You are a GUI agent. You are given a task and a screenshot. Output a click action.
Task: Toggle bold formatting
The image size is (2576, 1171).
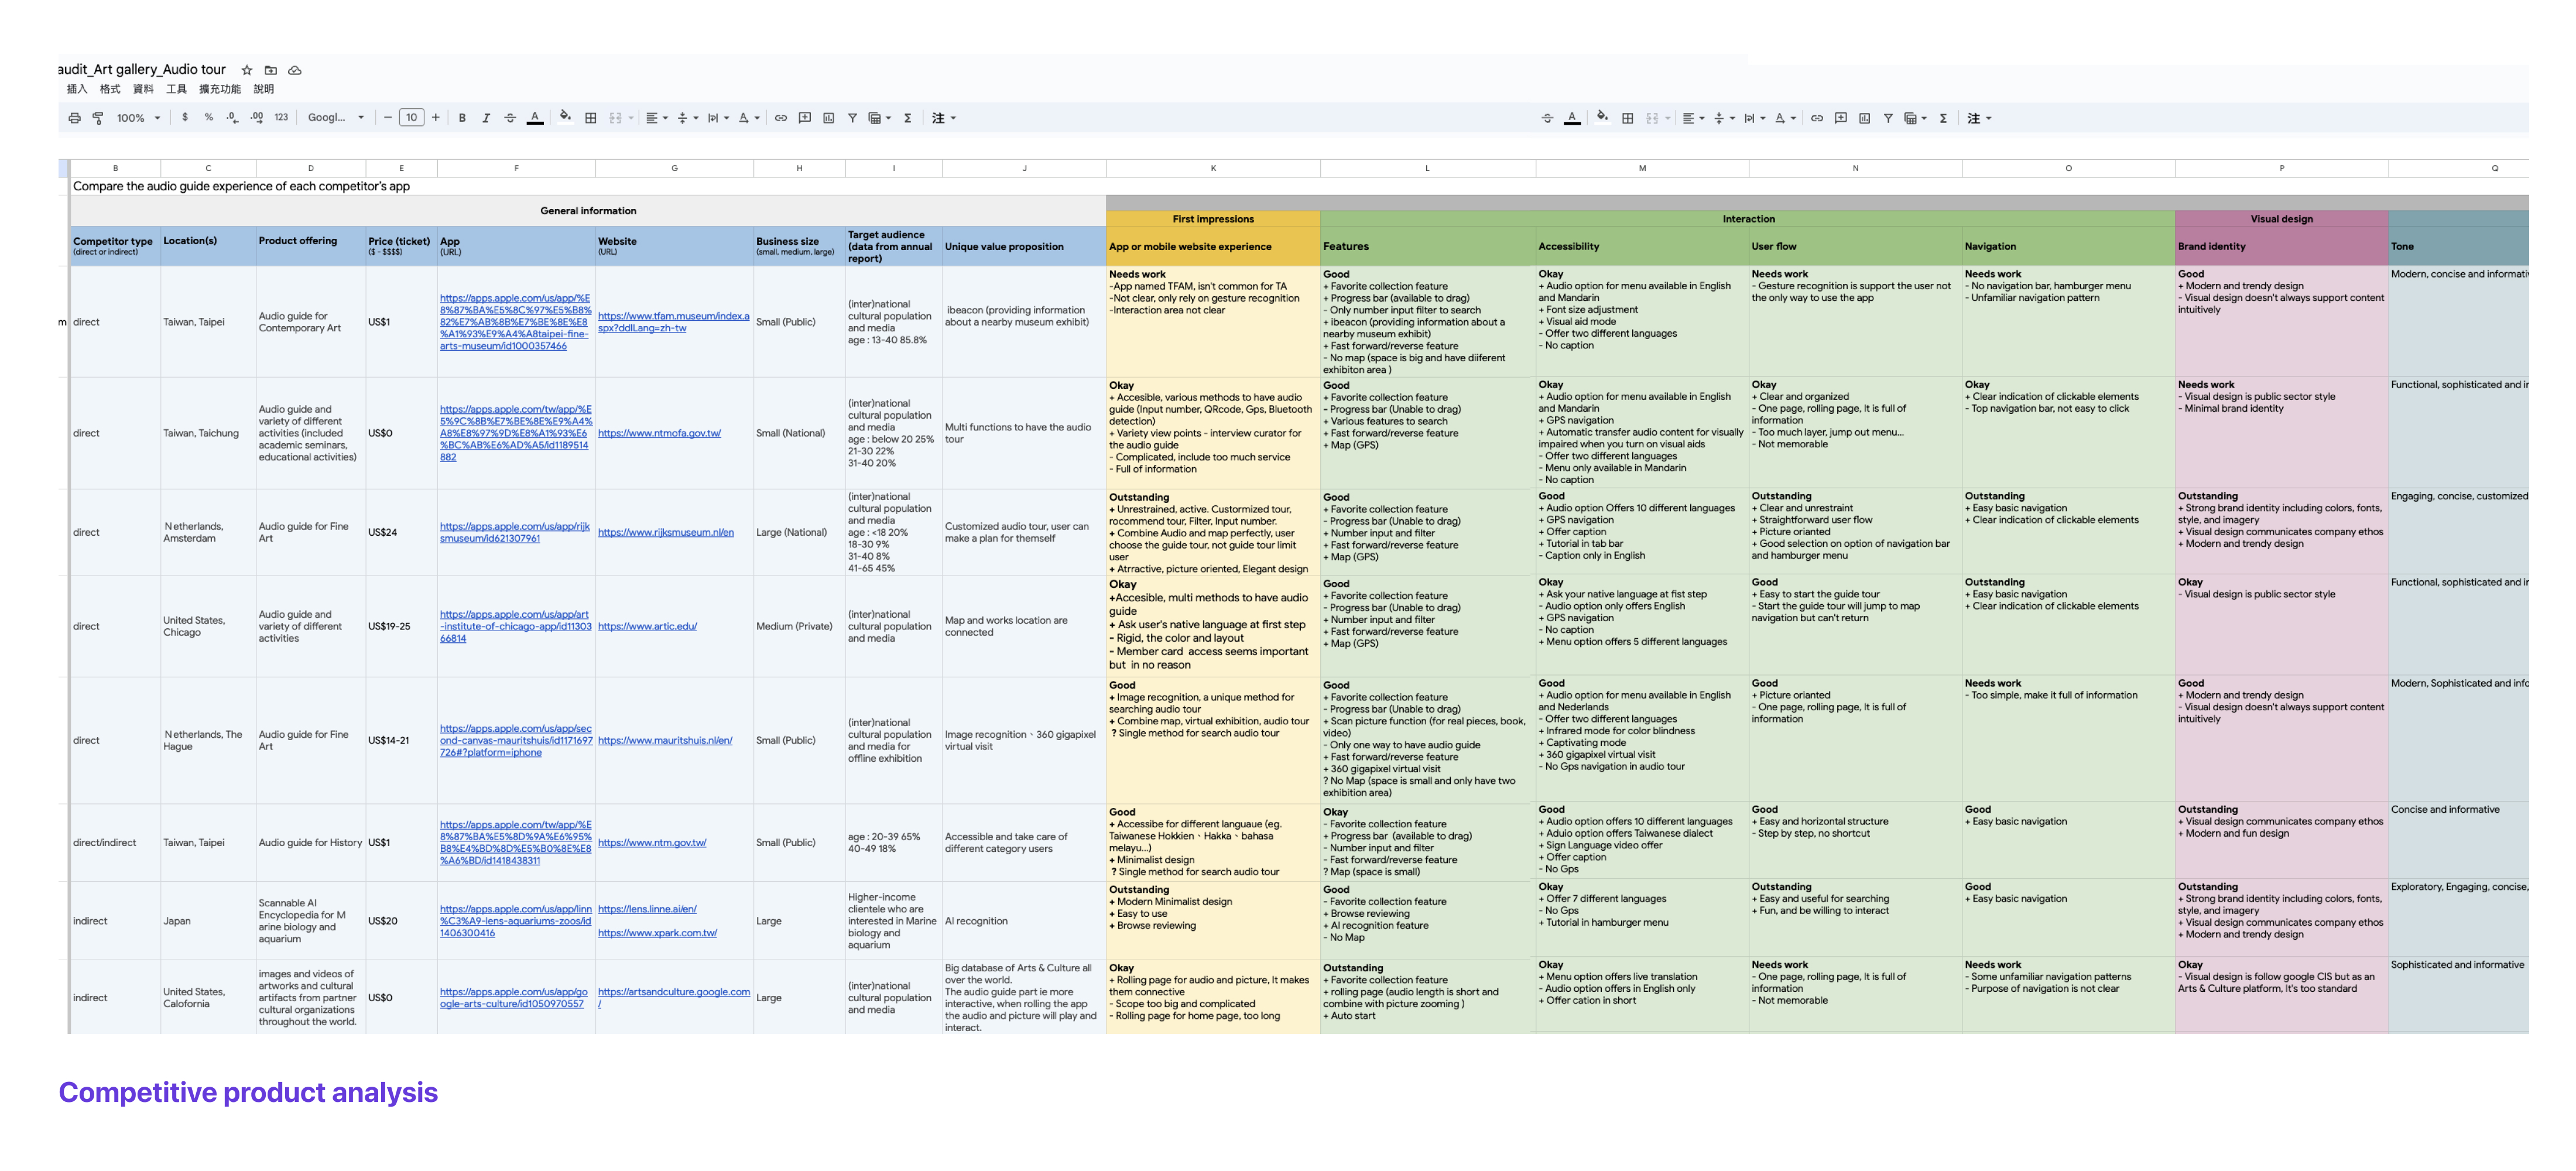(x=462, y=118)
